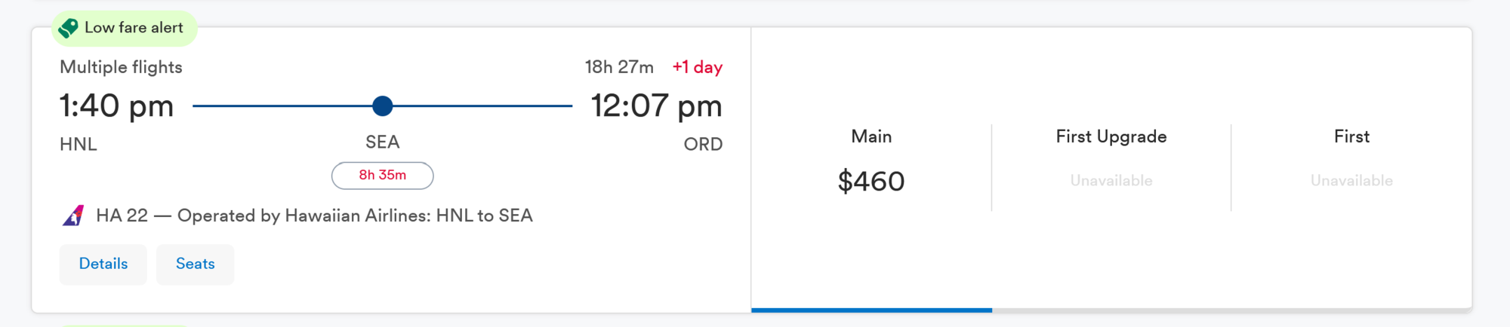Click the SEA connection airport code

coord(383,142)
